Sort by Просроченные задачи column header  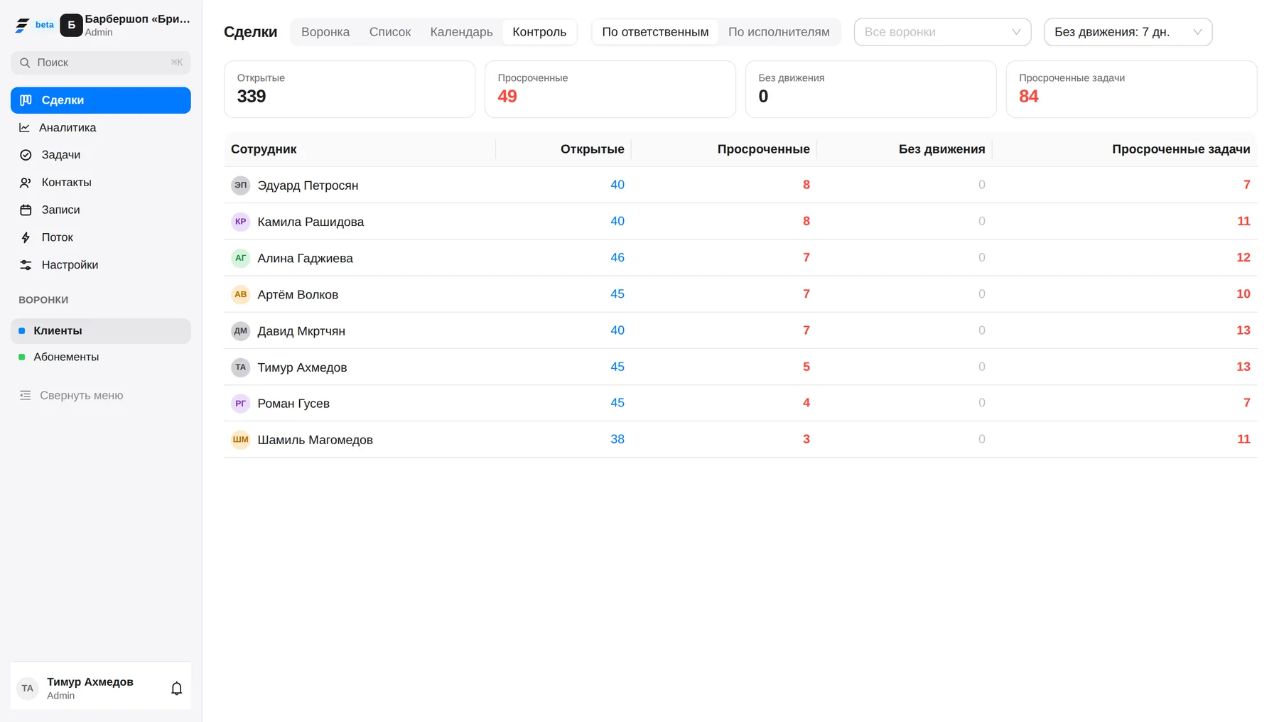click(x=1181, y=149)
